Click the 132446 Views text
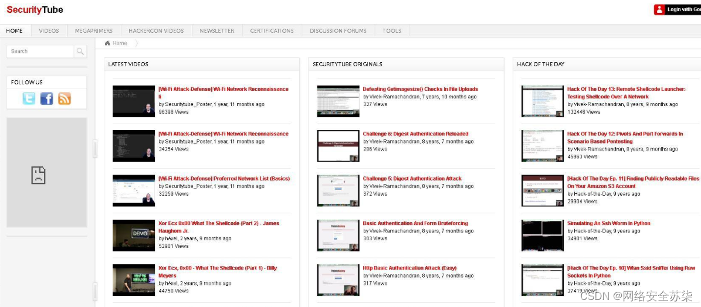The width and height of the screenshot is (701, 307). (584, 112)
